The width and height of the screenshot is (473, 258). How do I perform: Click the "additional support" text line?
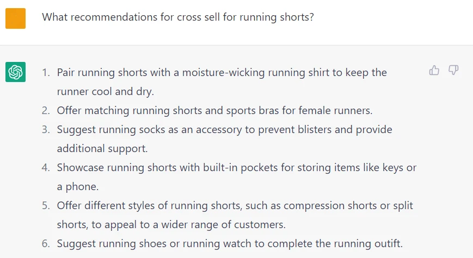pos(102,148)
